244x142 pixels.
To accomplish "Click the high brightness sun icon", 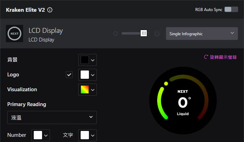I will [157, 34].
